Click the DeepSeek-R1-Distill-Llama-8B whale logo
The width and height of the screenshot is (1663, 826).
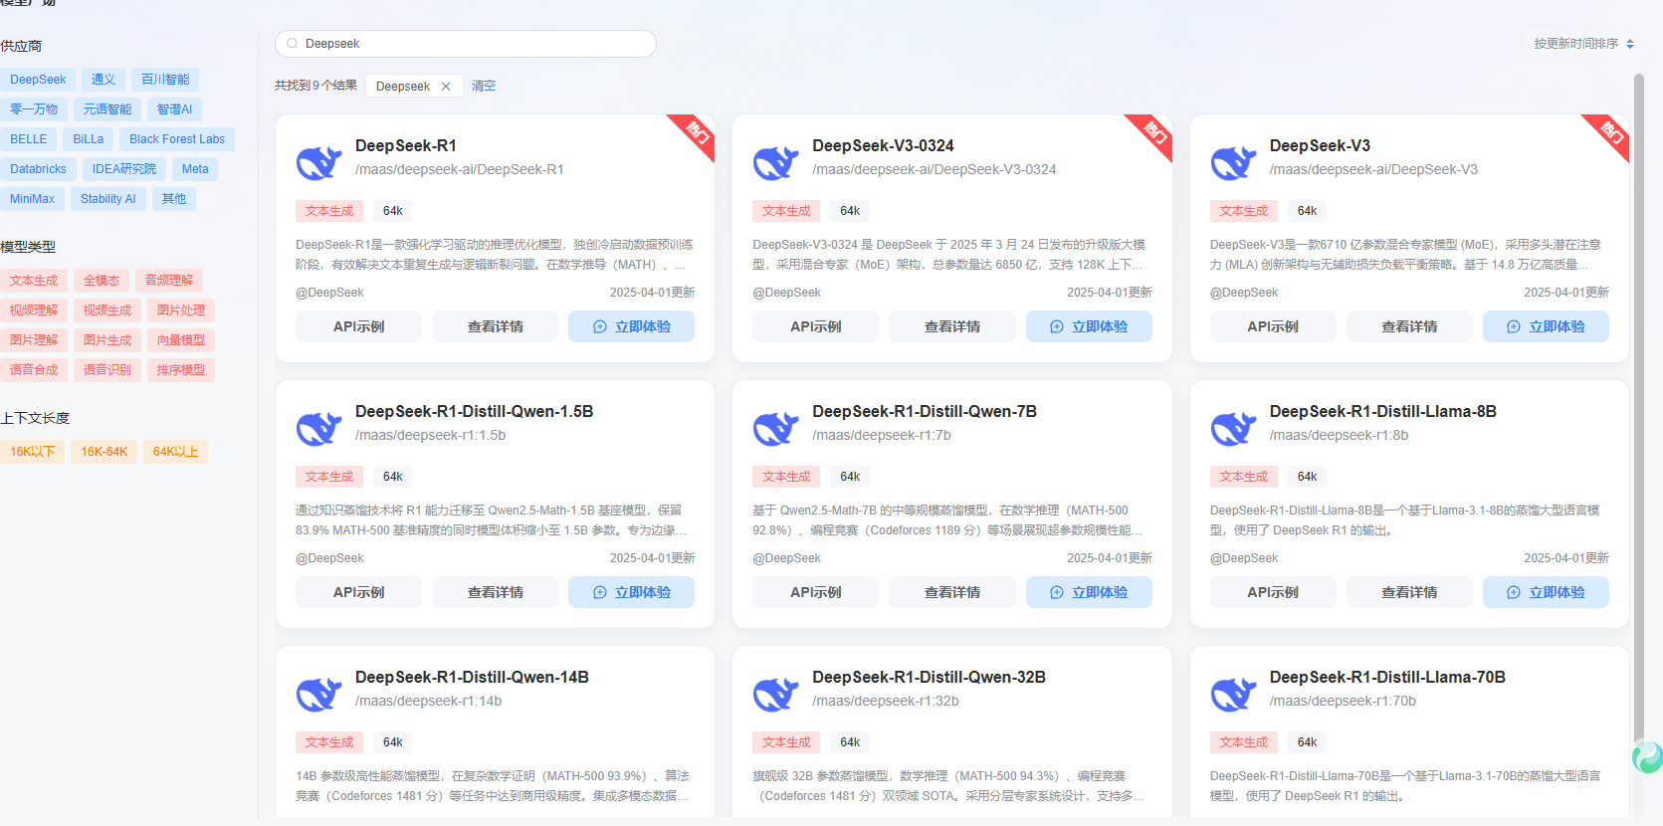pos(1234,427)
